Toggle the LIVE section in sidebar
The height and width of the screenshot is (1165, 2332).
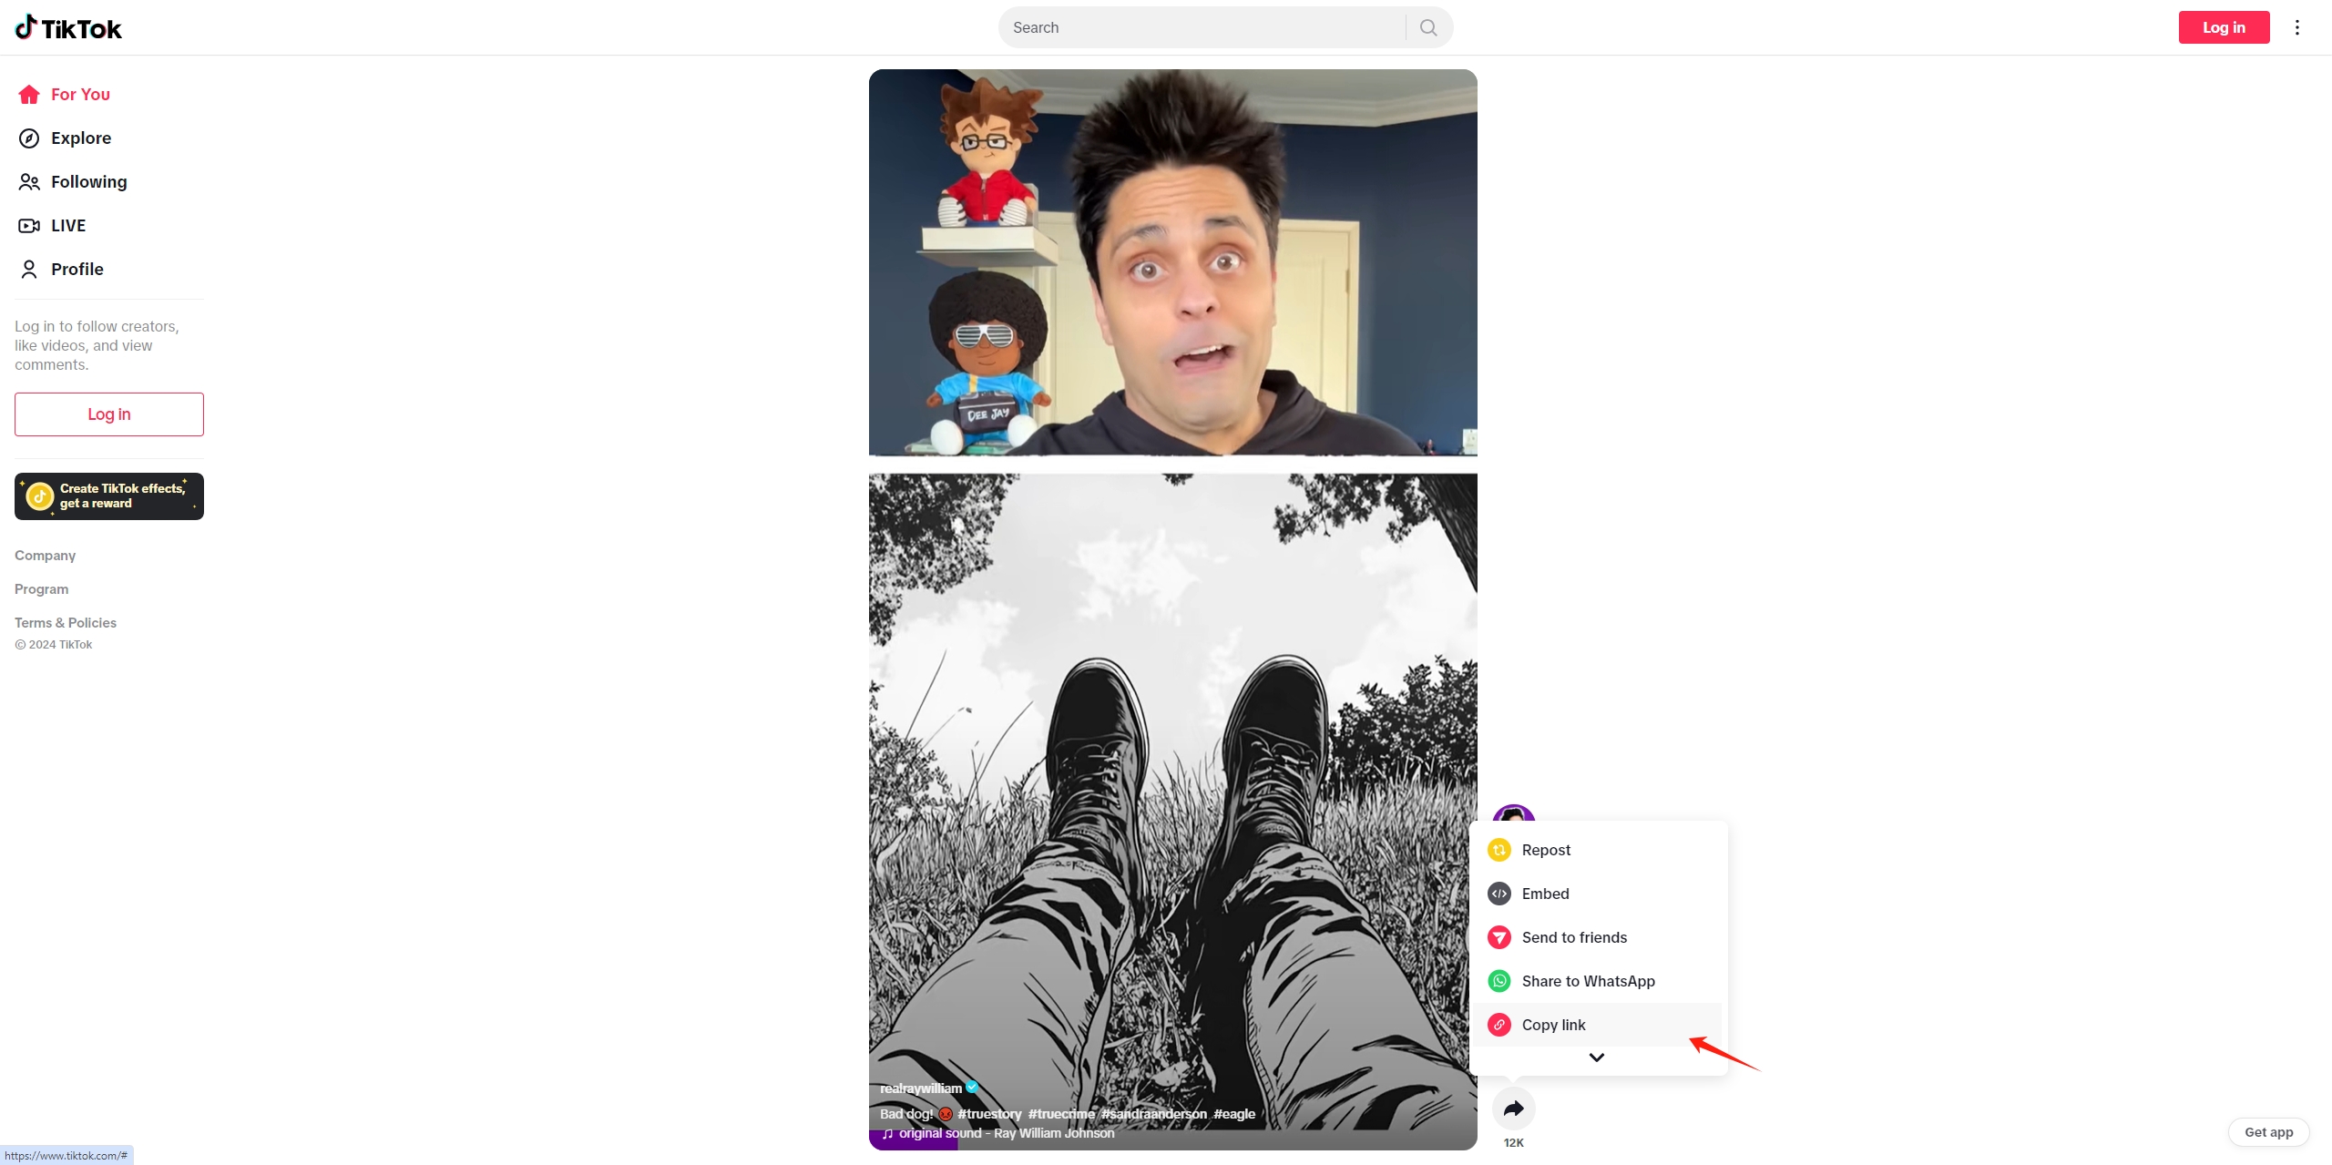(x=66, y=225)
